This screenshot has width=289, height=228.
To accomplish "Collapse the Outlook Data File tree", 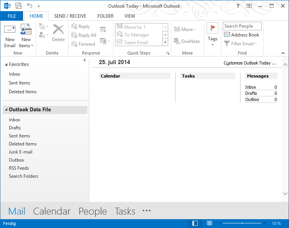I will tap(6, 110).
